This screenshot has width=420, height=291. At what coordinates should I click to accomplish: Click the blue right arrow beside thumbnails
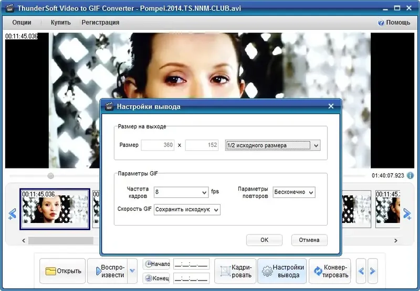[407, 214]
